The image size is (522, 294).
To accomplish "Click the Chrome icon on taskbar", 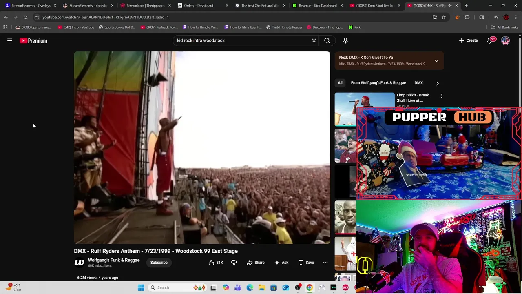I will (x=310, y=287).
